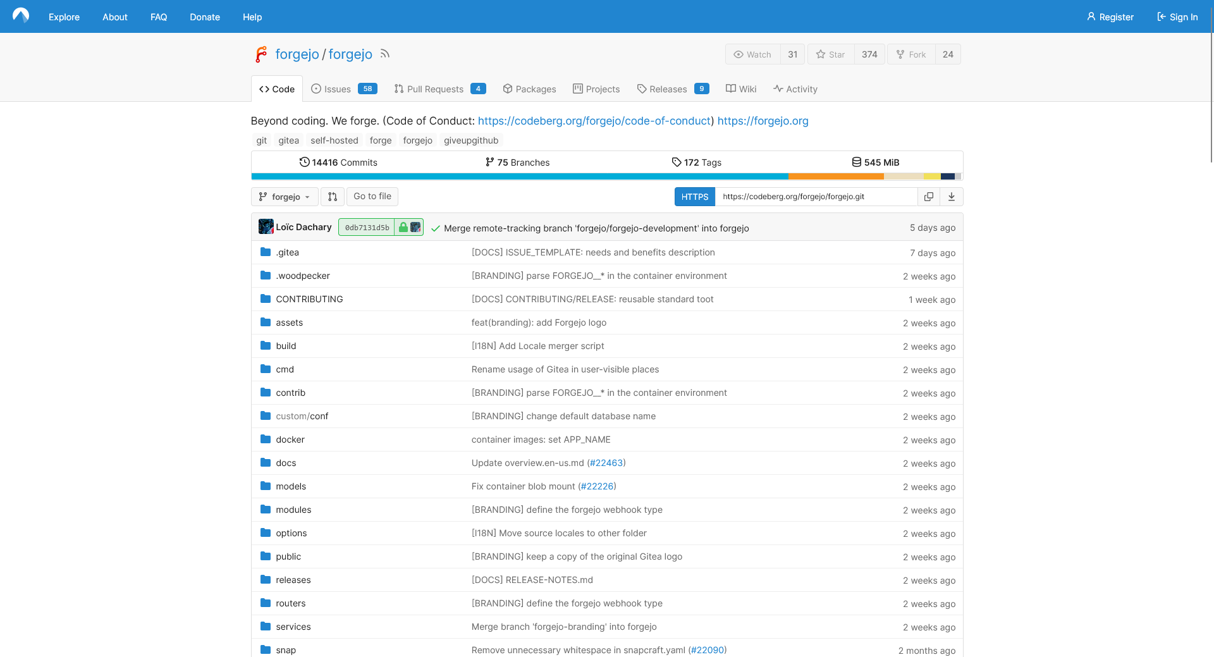Click the tags icon beside 172

click(x=677, y=162)
